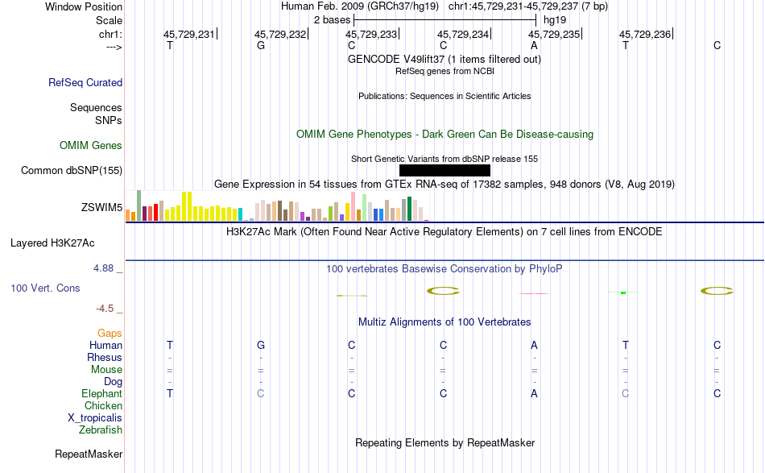Screen dimensions: 765x473
Task: Click the Chicken species row label
Action: coord(103,405)
